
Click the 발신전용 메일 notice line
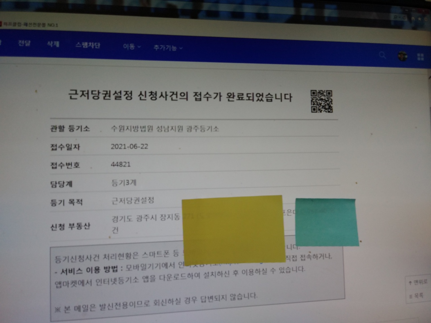pyautogui.click(x=156, y=303)
